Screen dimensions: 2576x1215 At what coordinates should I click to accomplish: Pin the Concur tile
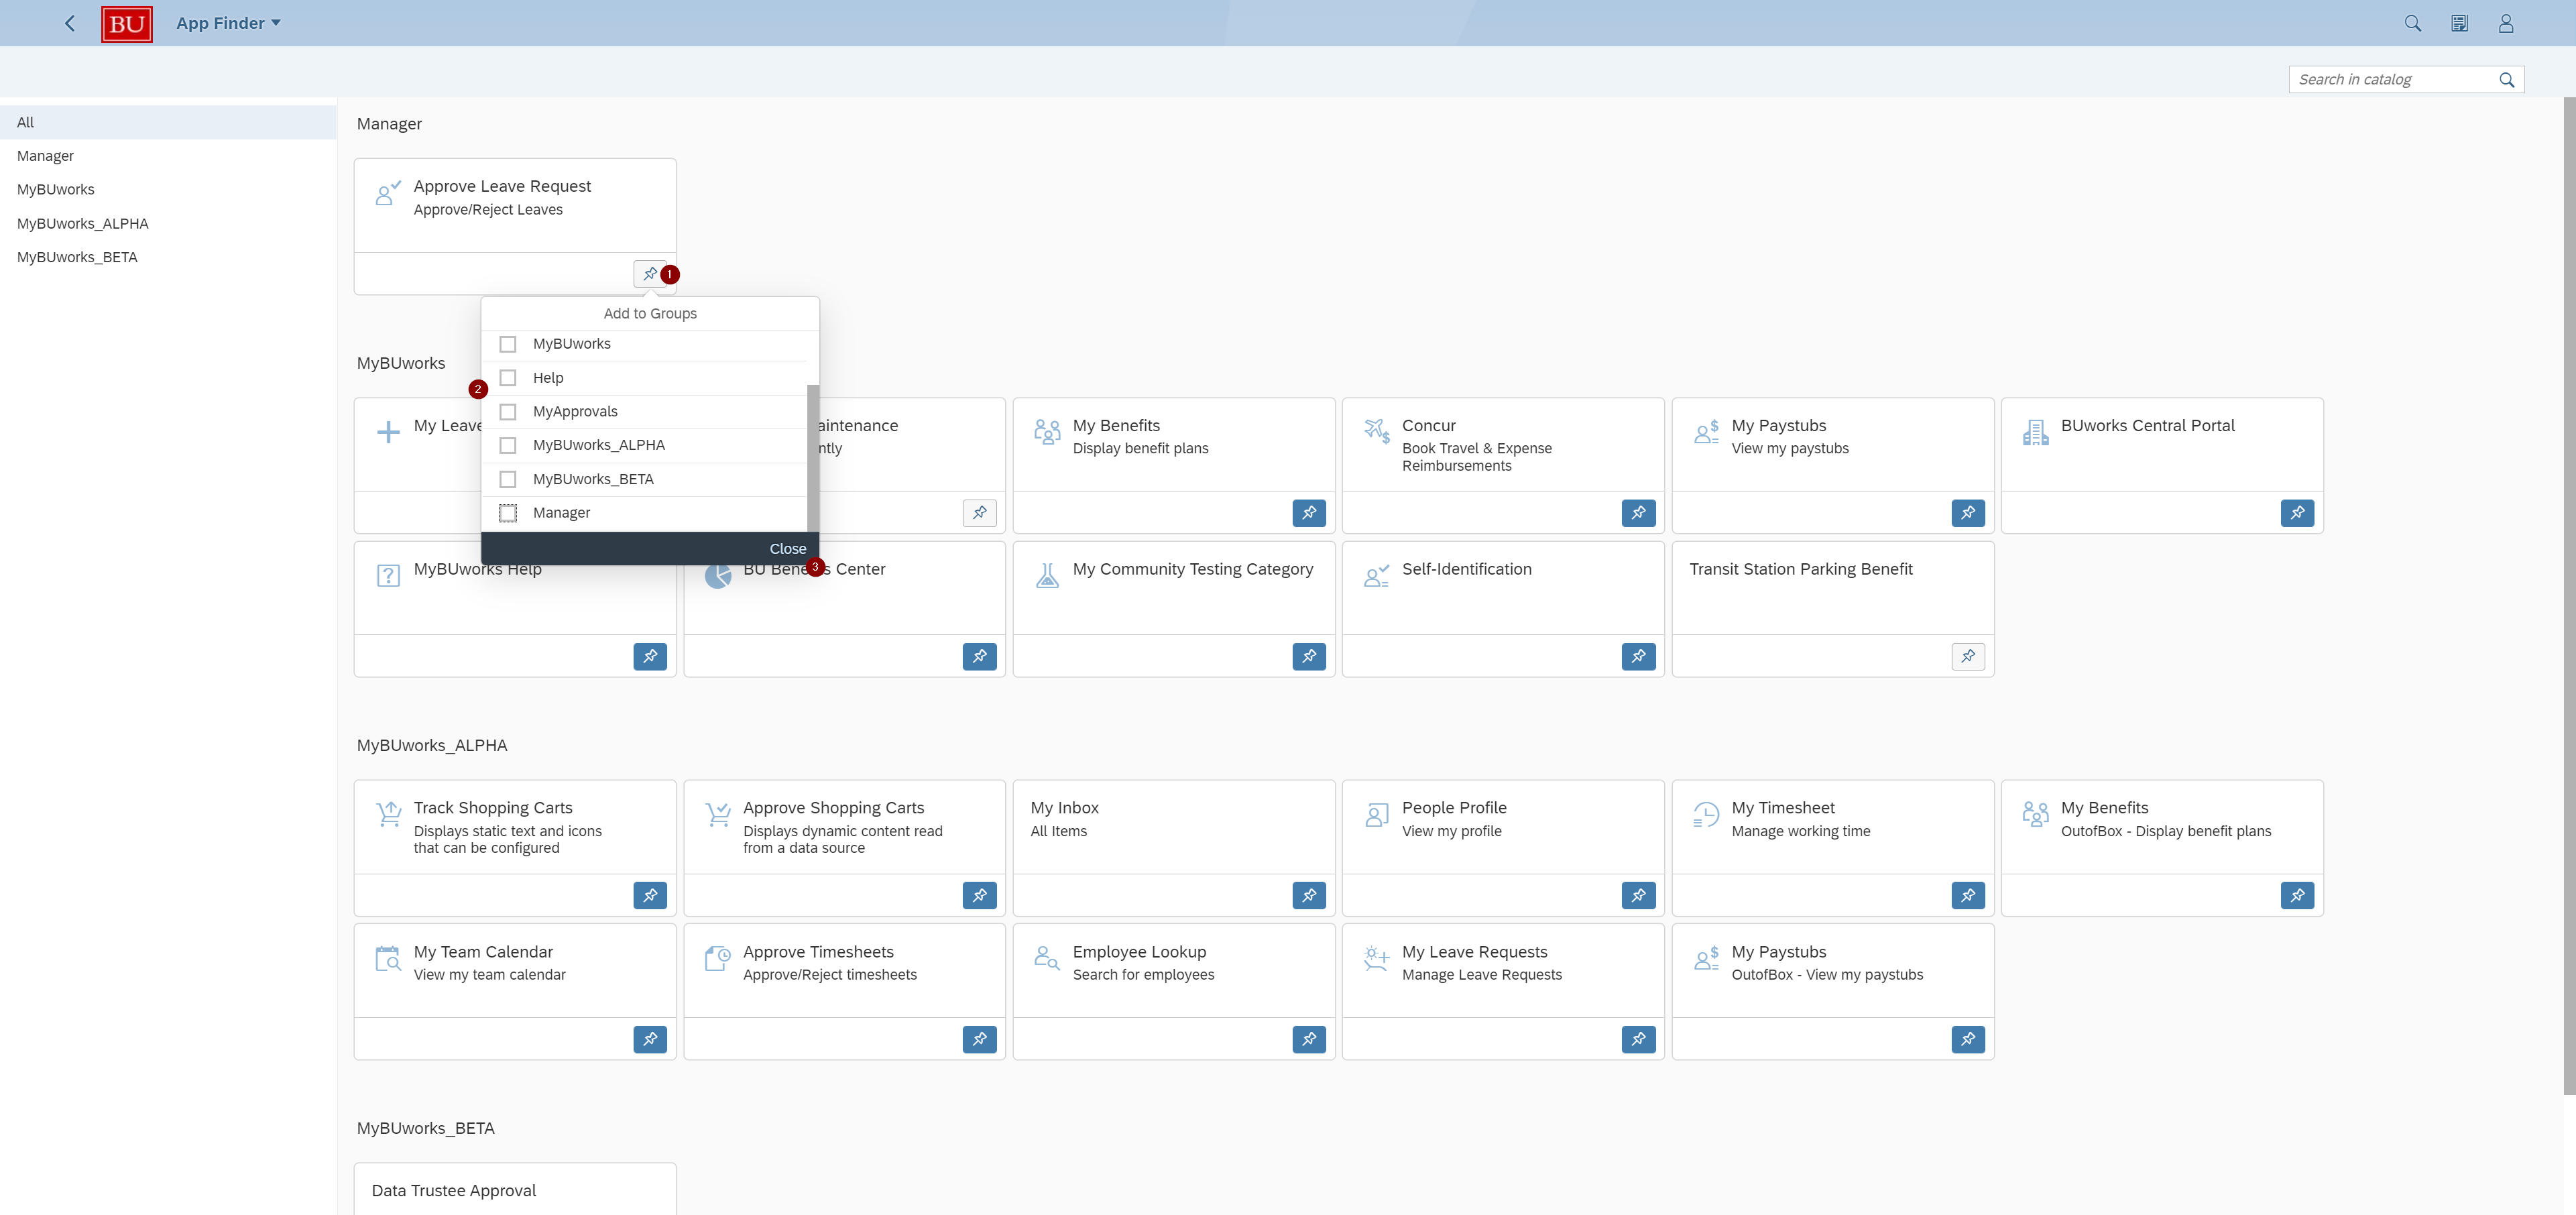[x=1638, y=513]
